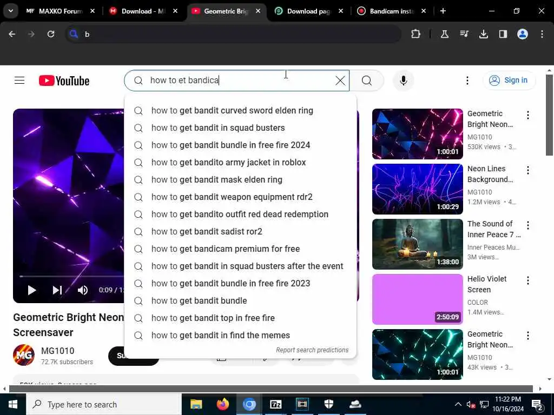The height and width of the screenshot is (415, 554).
Task: Open the 1:00:01 pink geometric neon thumbnail
Action: [x=417, y=134]
